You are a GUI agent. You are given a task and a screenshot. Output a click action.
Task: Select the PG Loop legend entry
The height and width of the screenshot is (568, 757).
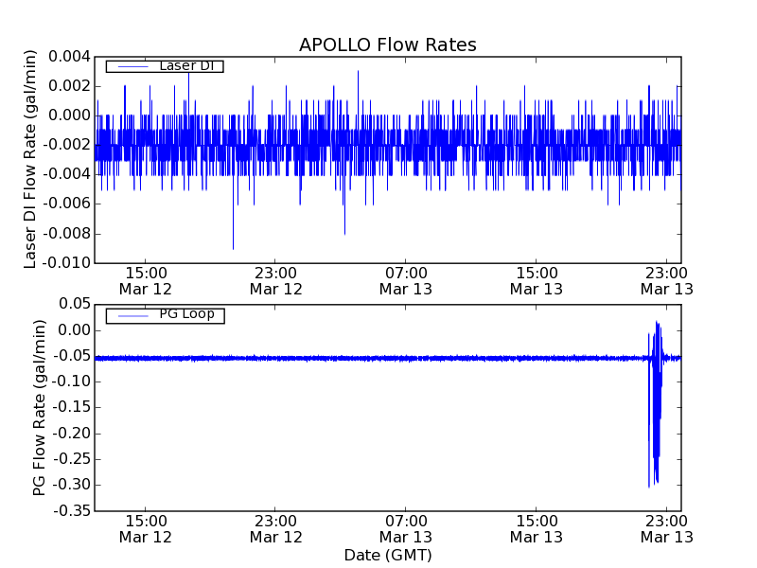(x=186, y=314)
